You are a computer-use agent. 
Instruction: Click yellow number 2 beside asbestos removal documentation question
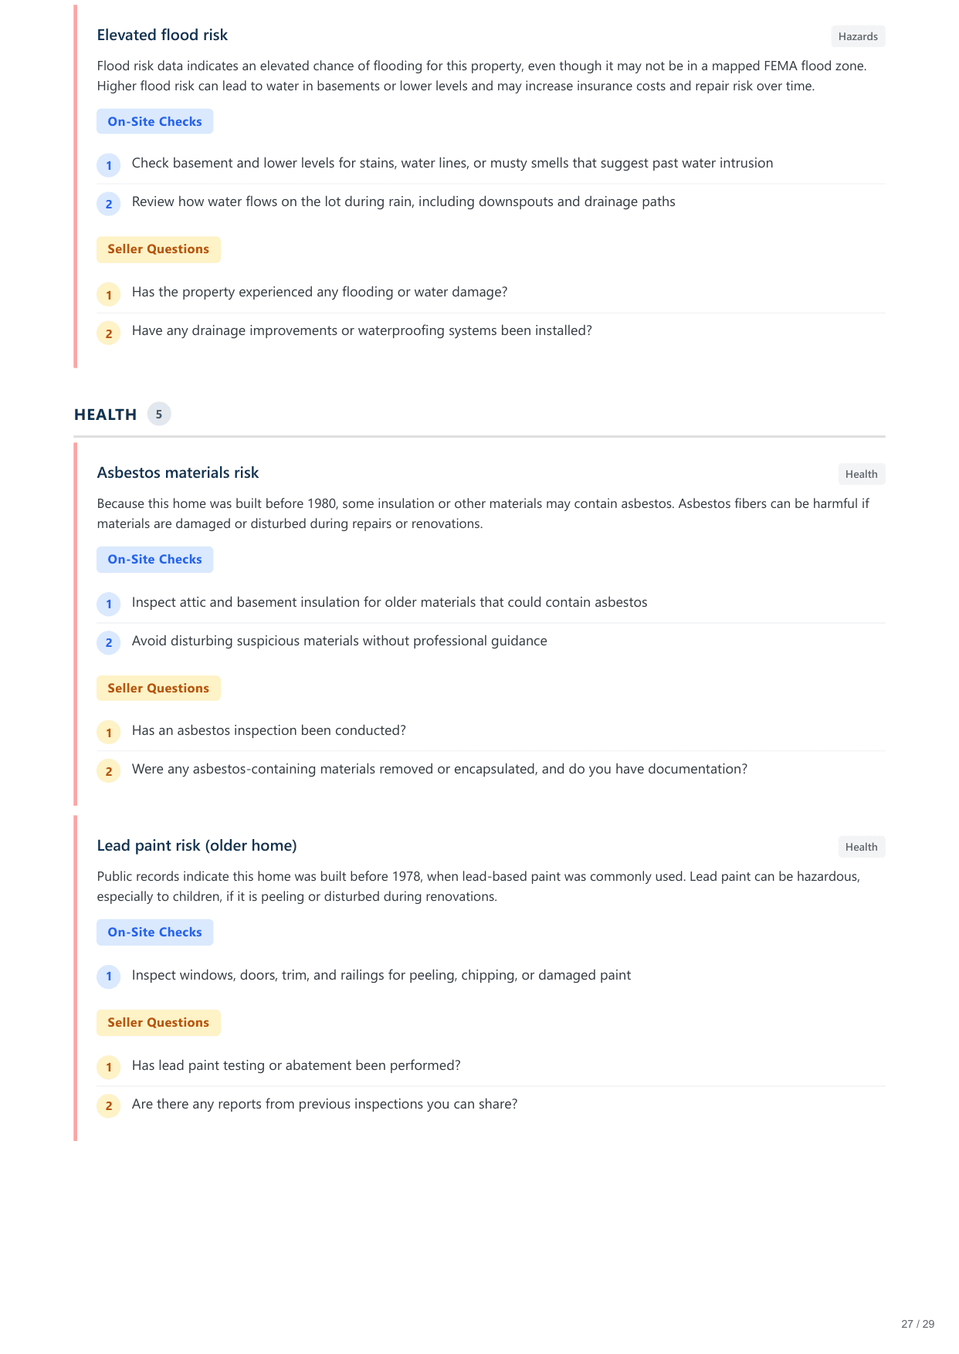click(x=109, y=771)
